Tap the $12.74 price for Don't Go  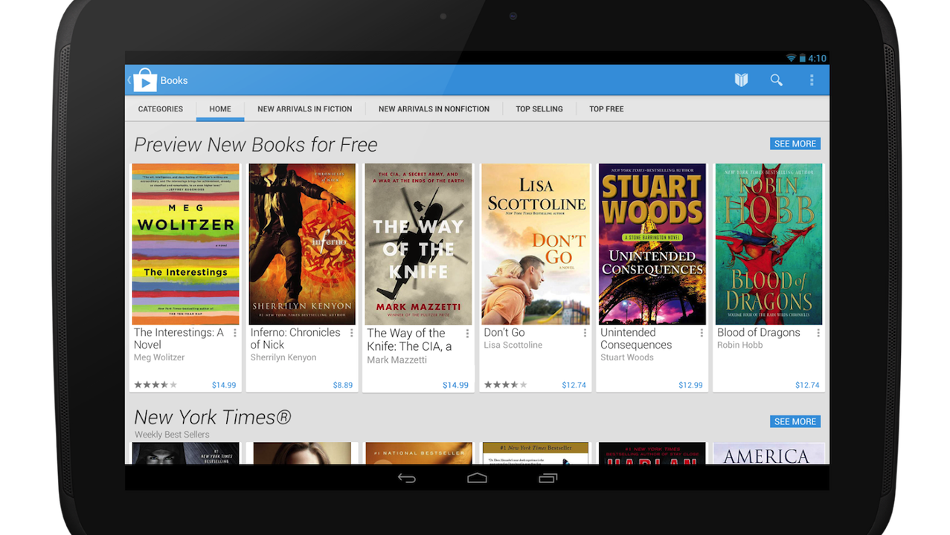click(x=574, y=385)
